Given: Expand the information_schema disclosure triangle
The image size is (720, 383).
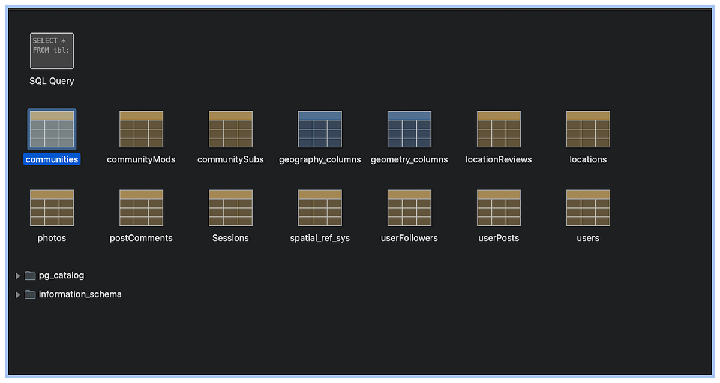Looking at the screenshot, I should tap(18, 294).
